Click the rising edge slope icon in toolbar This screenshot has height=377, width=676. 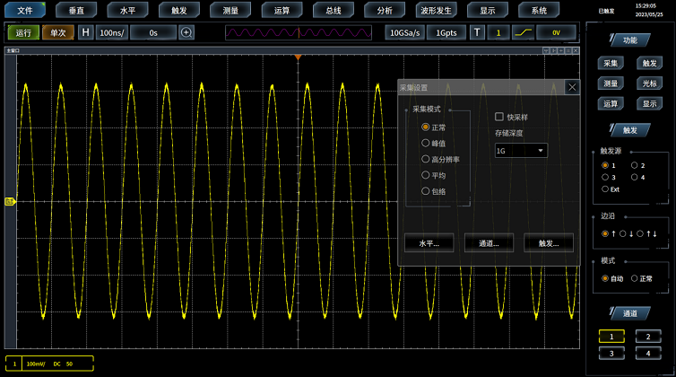[x=522, y=32]
